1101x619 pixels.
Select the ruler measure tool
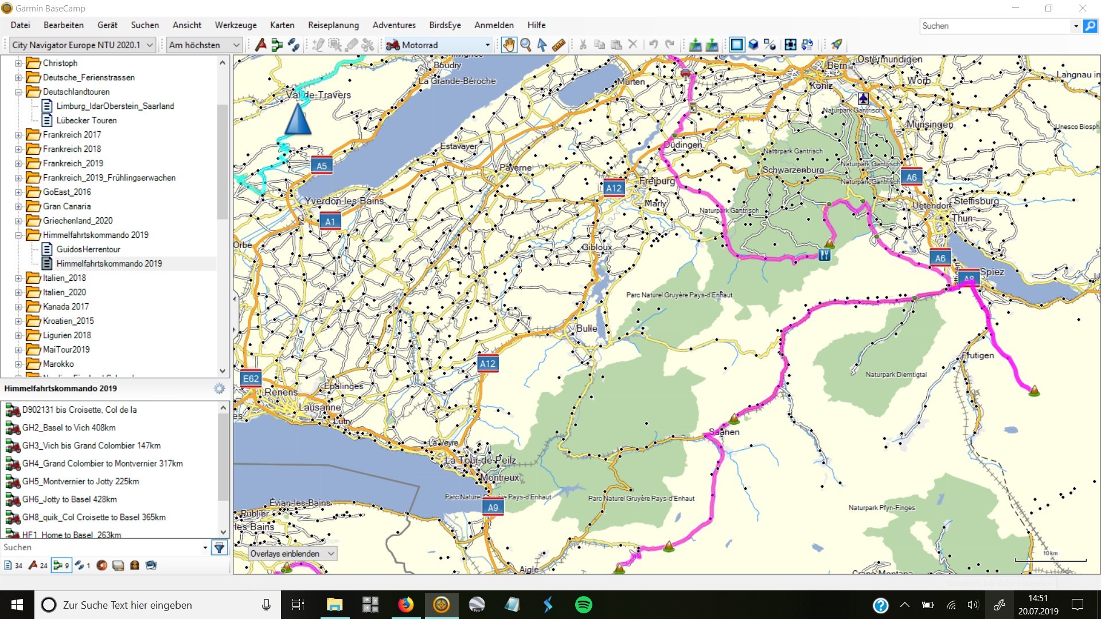point(559,45)
